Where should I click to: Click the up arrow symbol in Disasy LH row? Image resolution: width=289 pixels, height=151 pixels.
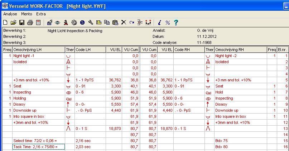[x=68, y=104]
